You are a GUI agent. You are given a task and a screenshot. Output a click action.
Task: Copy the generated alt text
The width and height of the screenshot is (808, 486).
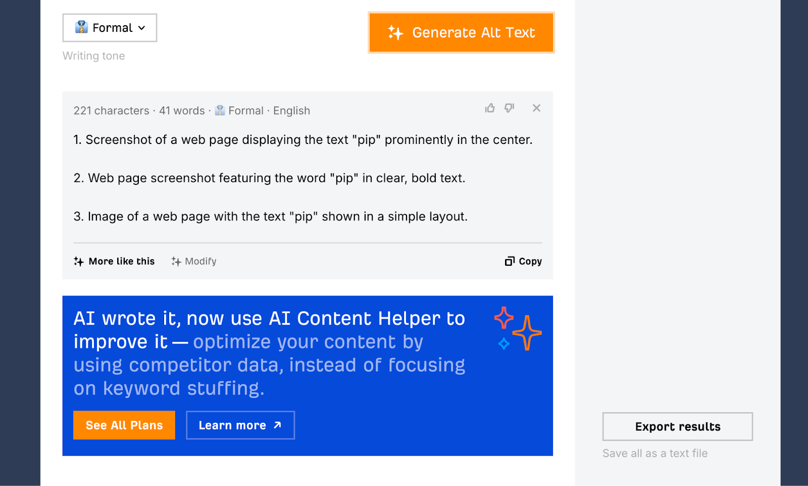coord(523,261)
